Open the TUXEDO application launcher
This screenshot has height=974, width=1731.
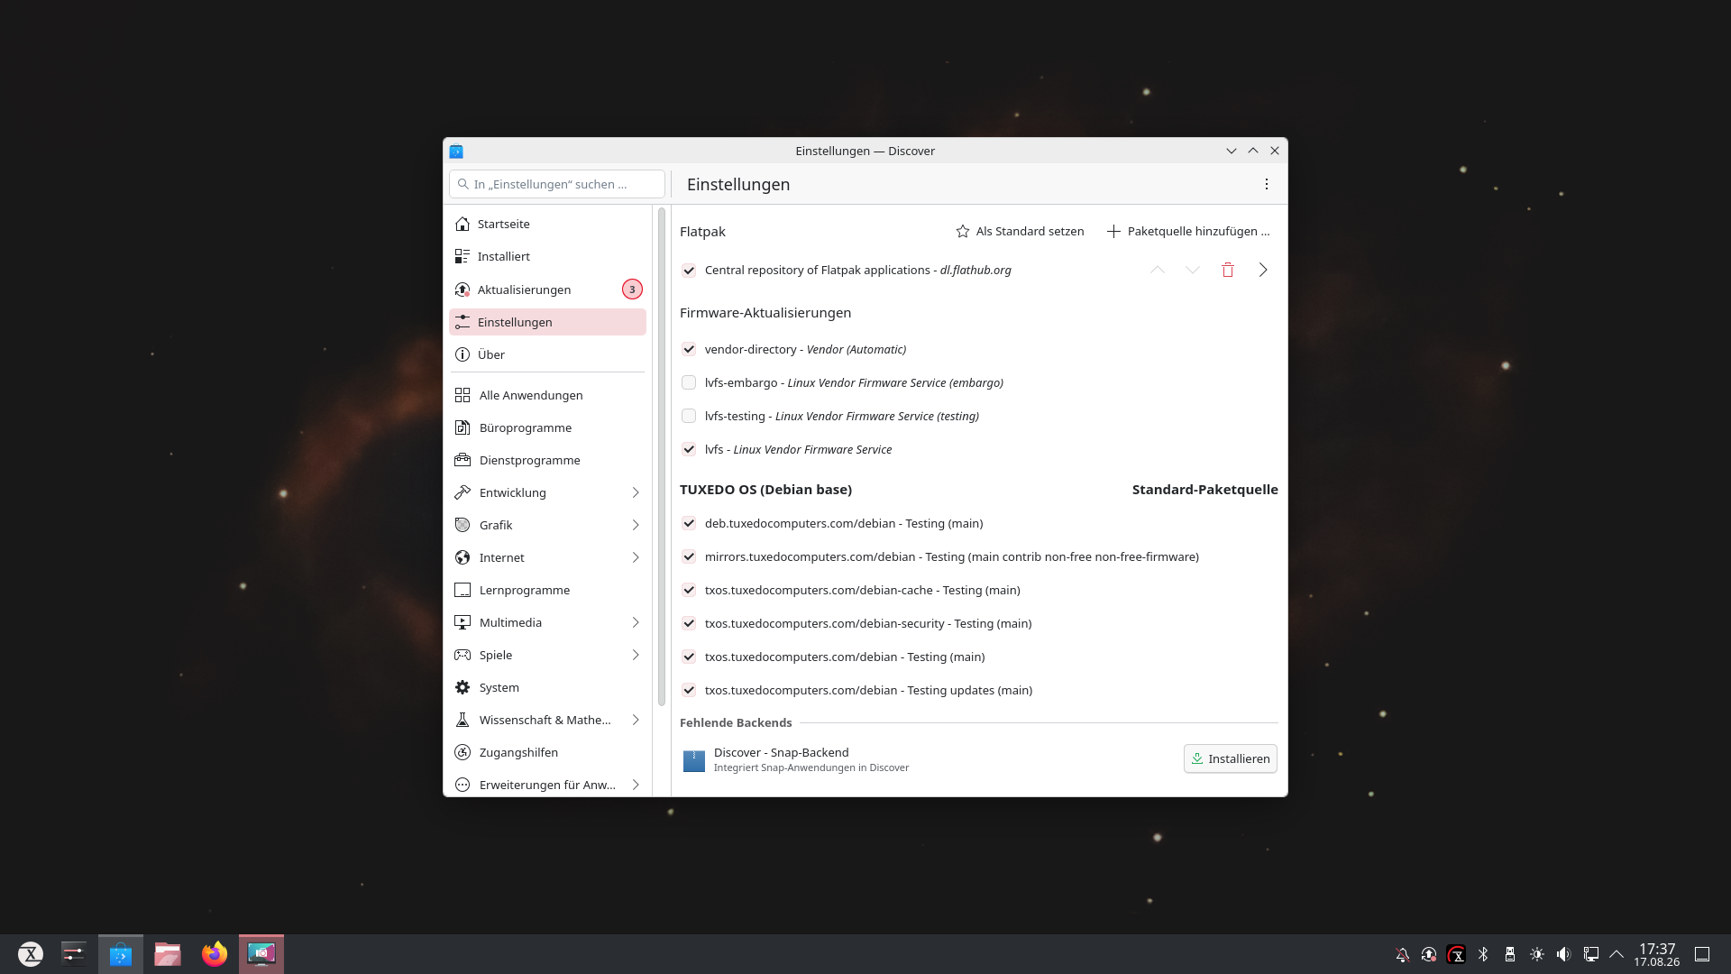pyautogui.click(x=31, y=954)
